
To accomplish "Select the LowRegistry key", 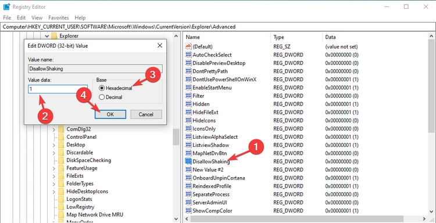I will (80, 207).
